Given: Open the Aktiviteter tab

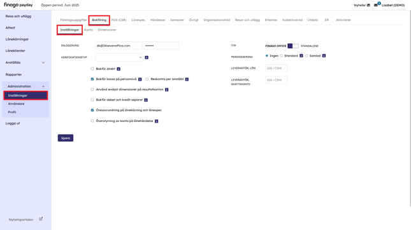Looking at the screenshot, I should click(x=343, y=20).
